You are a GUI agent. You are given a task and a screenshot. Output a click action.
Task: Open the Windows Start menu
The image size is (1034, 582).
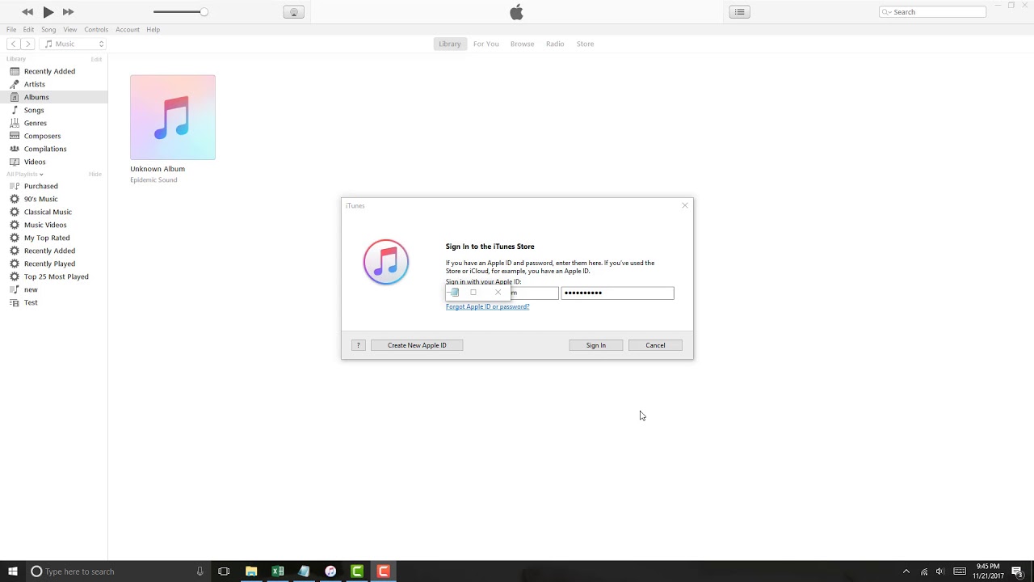pos(12,571)
